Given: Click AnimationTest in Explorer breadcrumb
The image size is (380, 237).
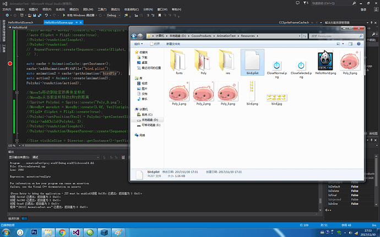Looking at the screenshot, I should [226, 36].
